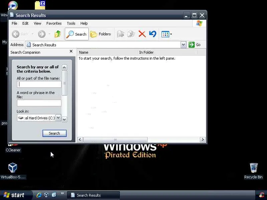The image size is (267, 200).
Task: Maximize the Search Results window
Action: click(194, 15)
